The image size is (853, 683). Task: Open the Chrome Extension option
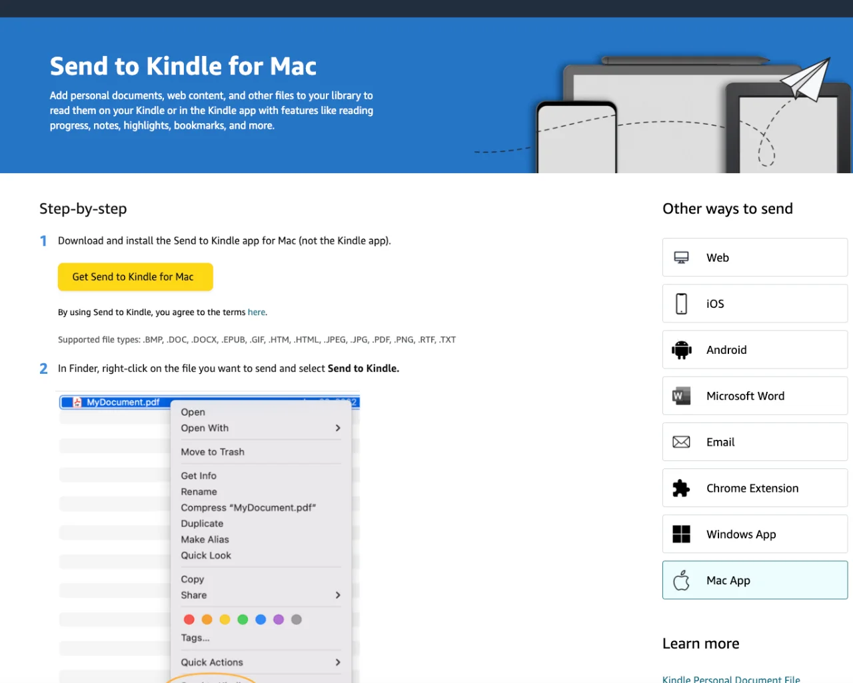755,488
